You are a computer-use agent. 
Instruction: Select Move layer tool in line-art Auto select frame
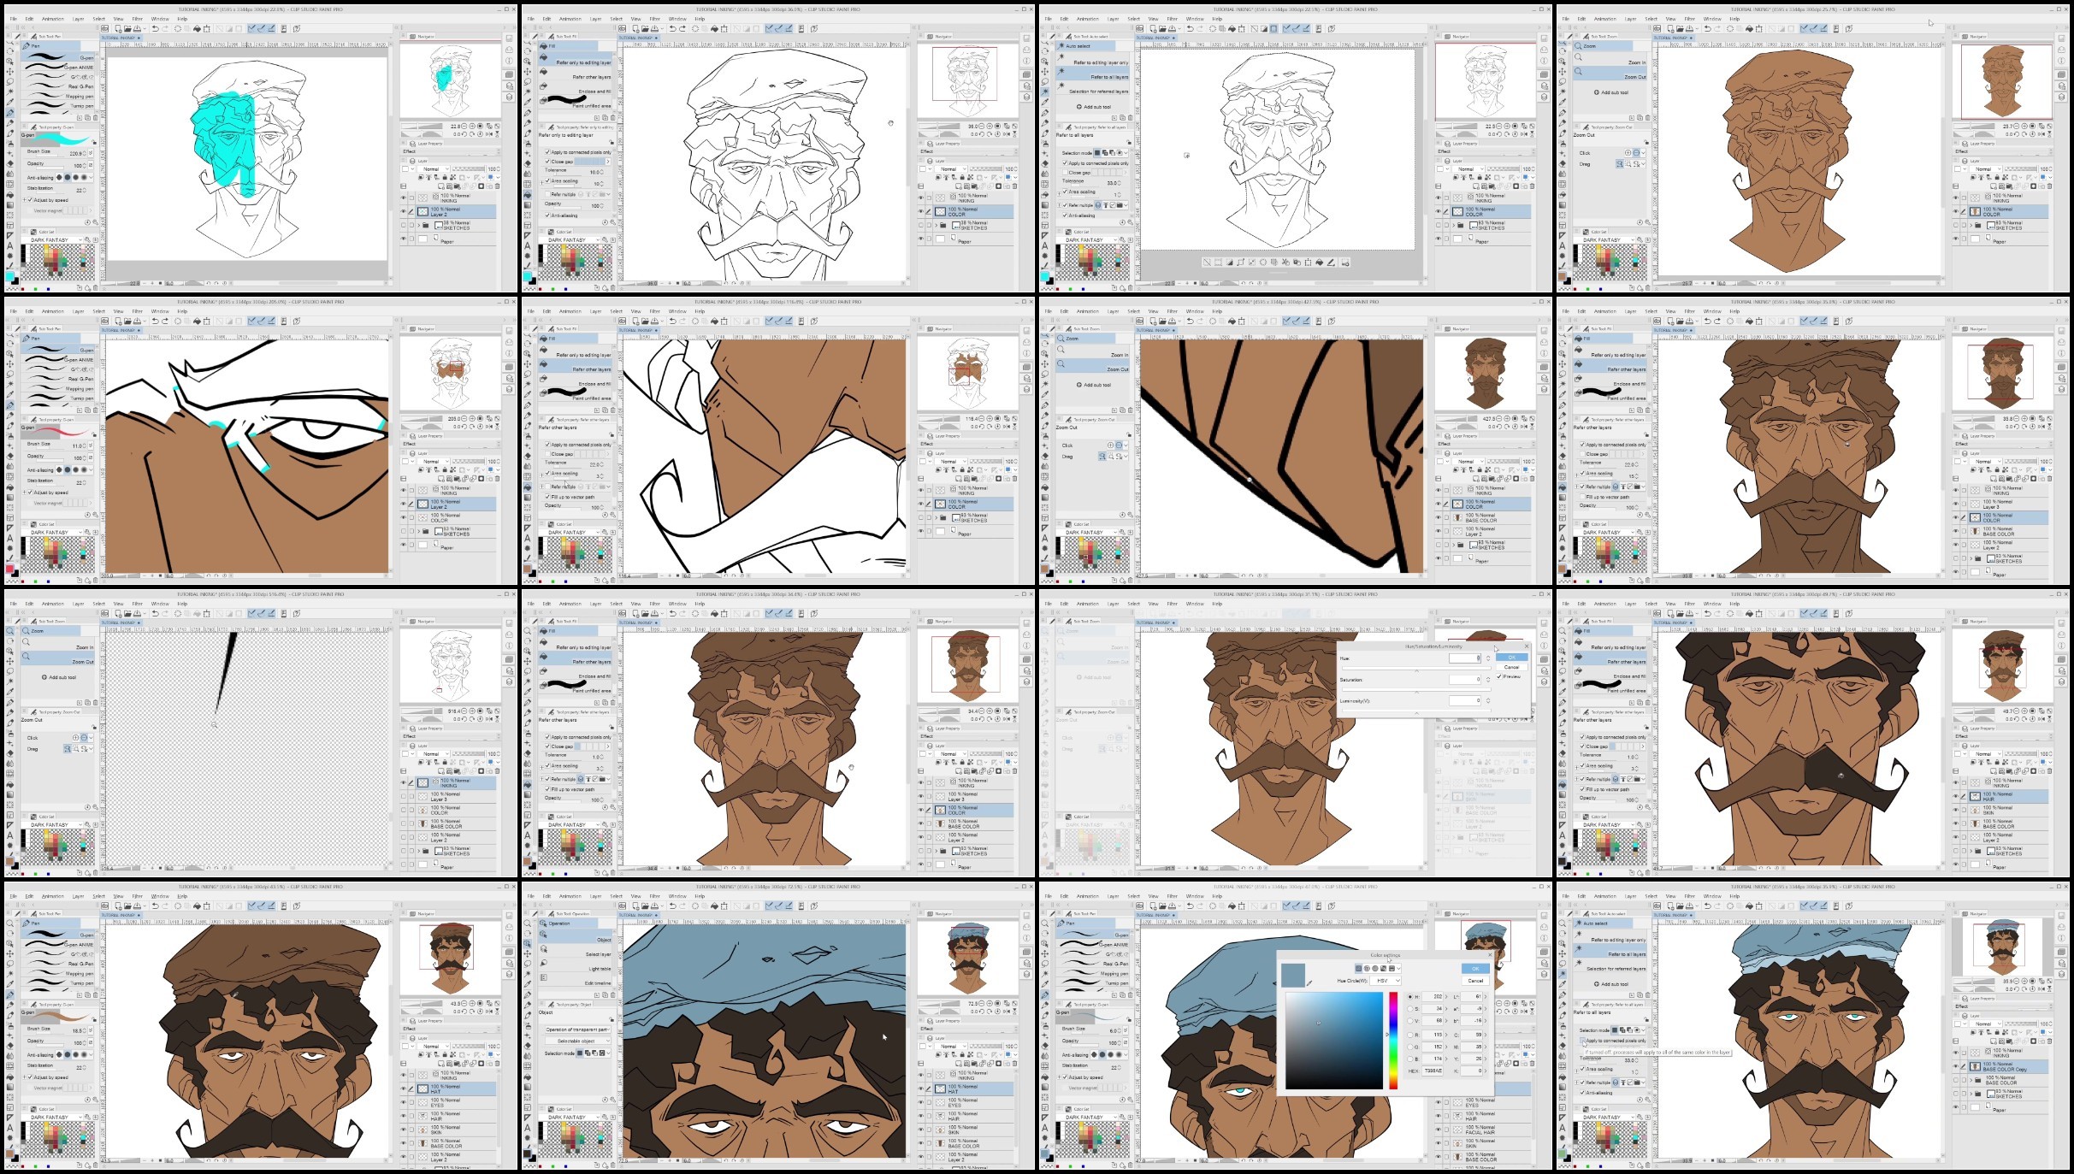1045,71
